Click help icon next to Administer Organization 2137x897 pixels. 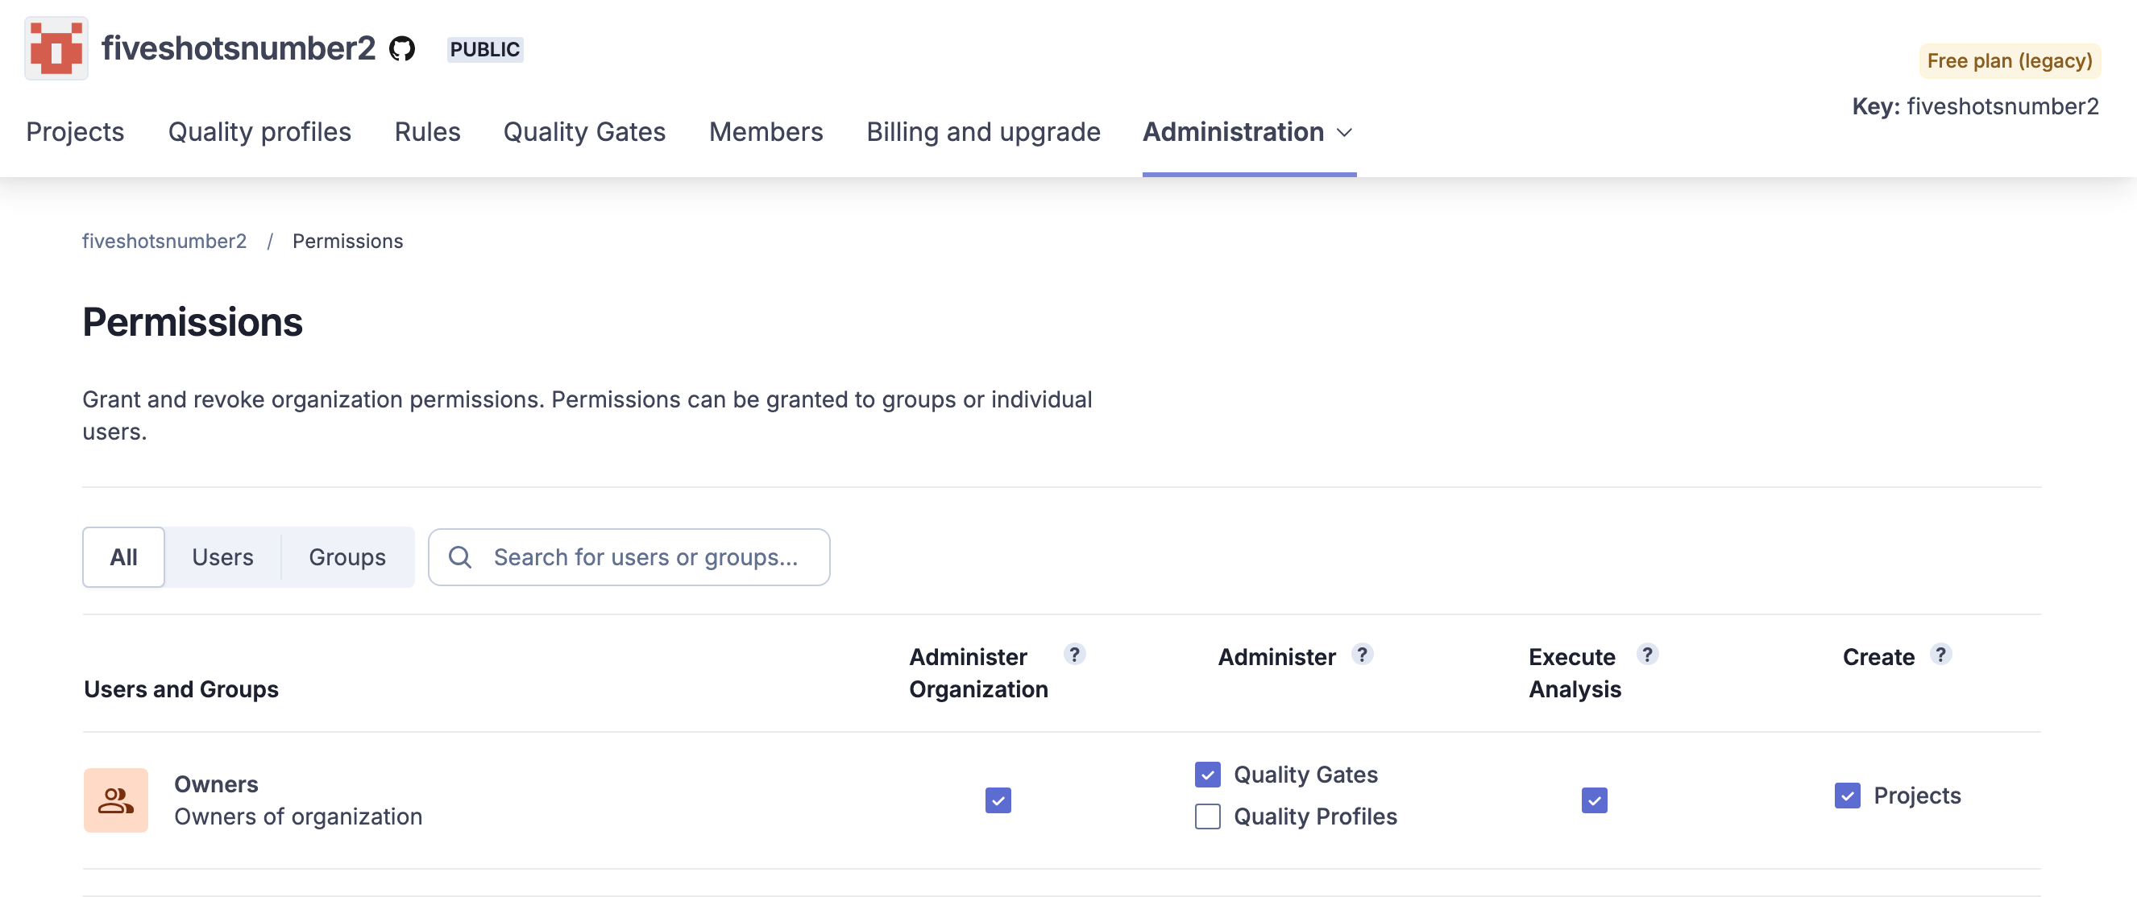pos(1074,655)
